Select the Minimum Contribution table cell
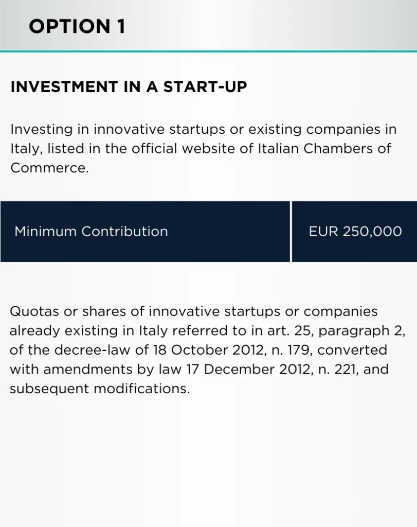 click(145, 231)
